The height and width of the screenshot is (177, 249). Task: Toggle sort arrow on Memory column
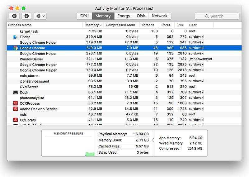101,25
